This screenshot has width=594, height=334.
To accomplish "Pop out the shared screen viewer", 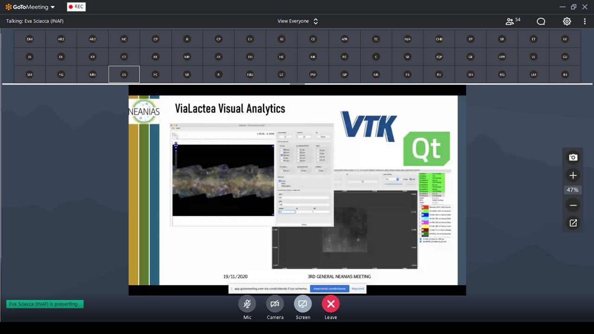I will coord(573,223).
